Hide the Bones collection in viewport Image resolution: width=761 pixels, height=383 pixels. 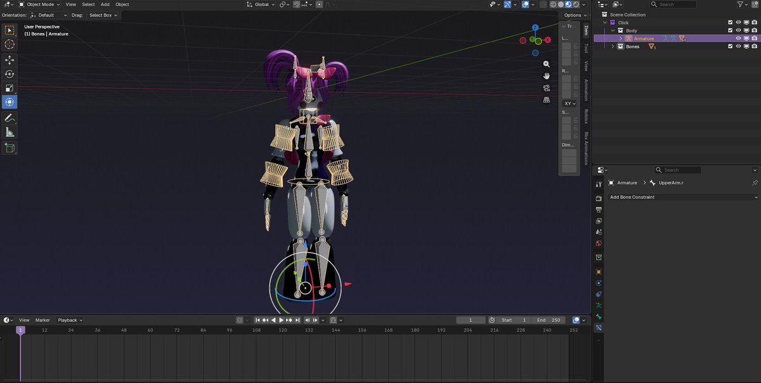click(x=738, y=46)
